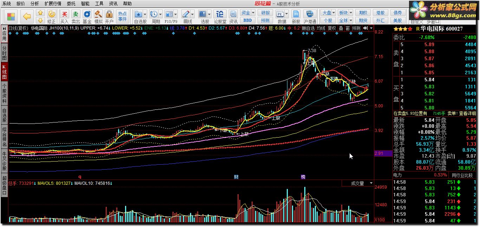Click the 删自选 button above chart
Viewport: 480px width, 227px height.
click(x=309, y=28)
